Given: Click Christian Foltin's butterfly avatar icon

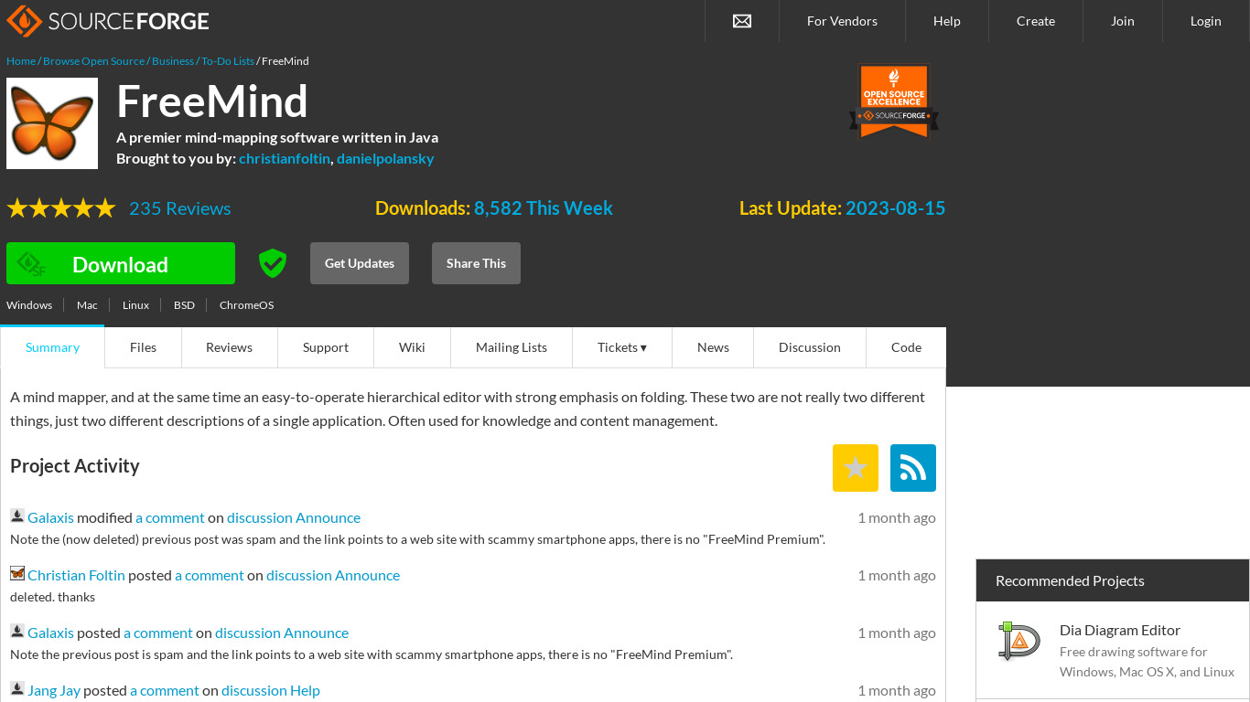Looking at the screenshot, I should pyautogui.click(x=17, y=574).
